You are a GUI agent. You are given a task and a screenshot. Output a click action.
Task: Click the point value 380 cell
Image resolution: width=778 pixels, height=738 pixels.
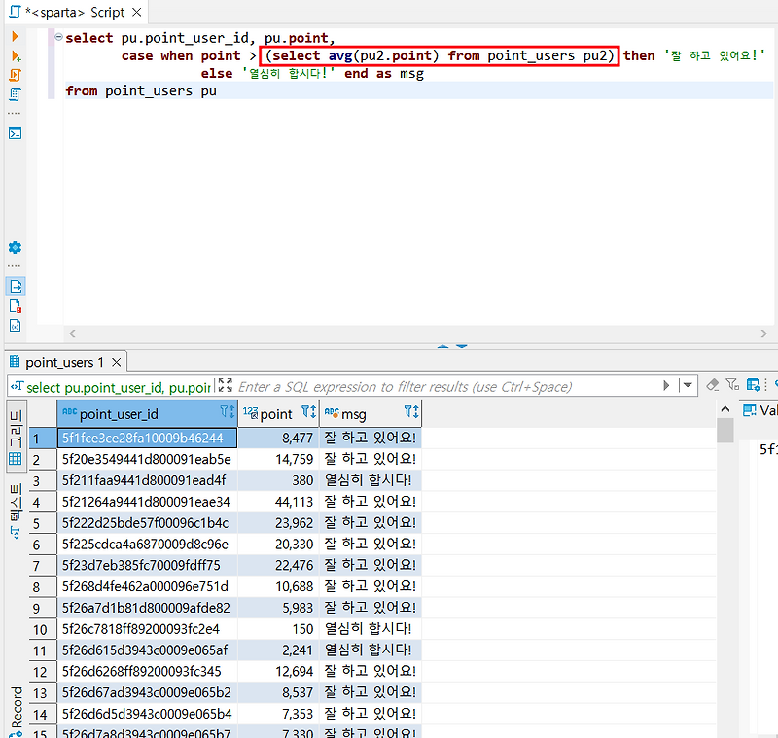click(278, 480)
